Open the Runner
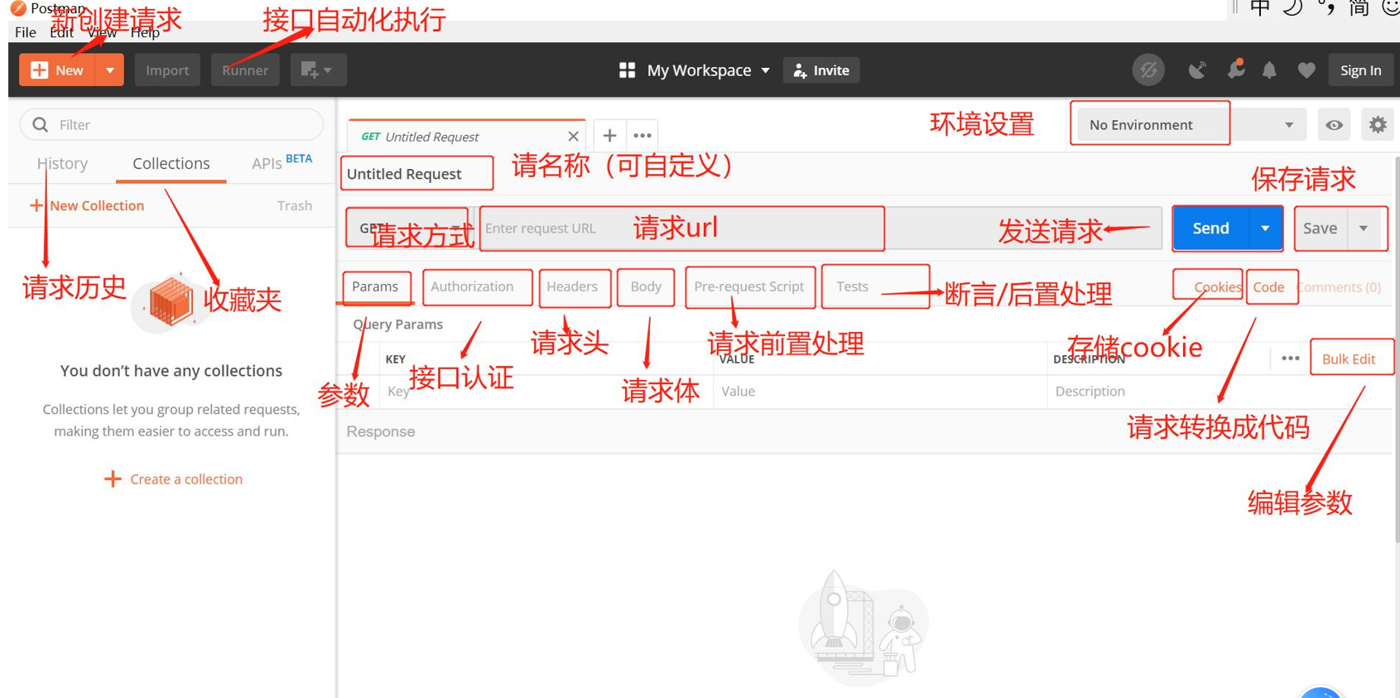 tap(245, 70)
